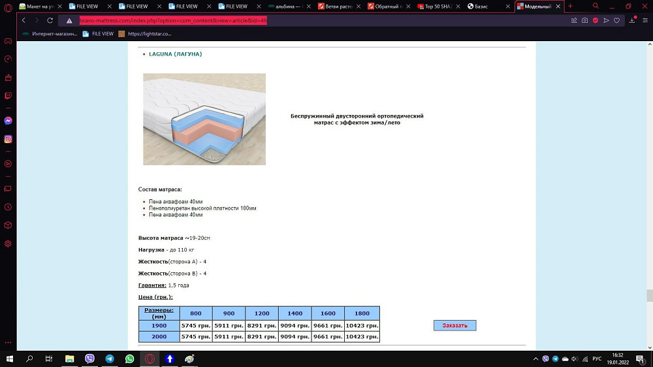Switch to the Top 50 SHAZ tab
Image resolution: width=653 pixels, height=367 pixels.
(x=438, y=7)
